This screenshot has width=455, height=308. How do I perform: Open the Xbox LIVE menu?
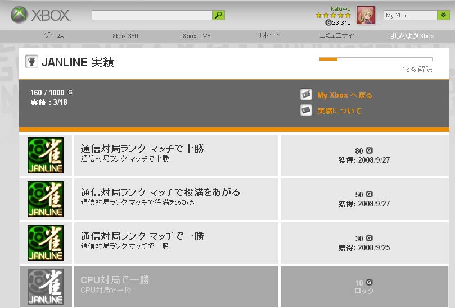click(x=196, y=36)
